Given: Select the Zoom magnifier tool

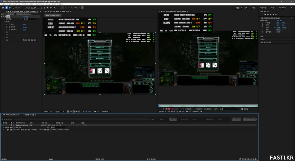Looking at the screenshot, I should click(13, 8).
